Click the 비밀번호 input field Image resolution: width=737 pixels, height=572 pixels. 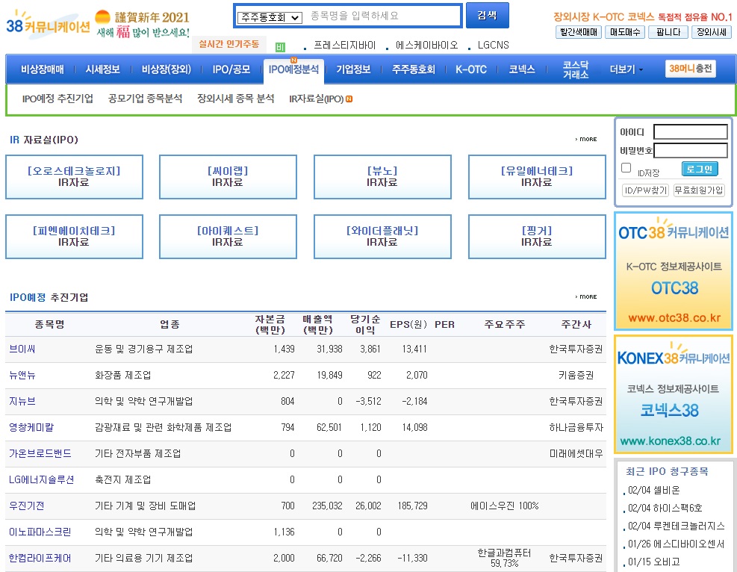pos(691,150)
